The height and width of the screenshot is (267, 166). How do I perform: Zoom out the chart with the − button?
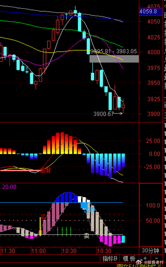coord(156,258)
